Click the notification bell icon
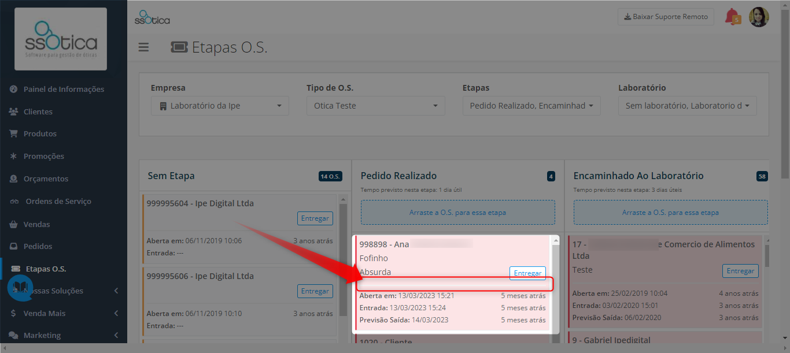The image size is (790, 353). click(x=732, y=17)
